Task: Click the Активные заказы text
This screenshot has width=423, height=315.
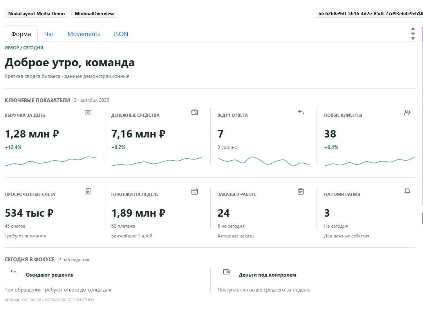Action: click(x=236, y=236)
